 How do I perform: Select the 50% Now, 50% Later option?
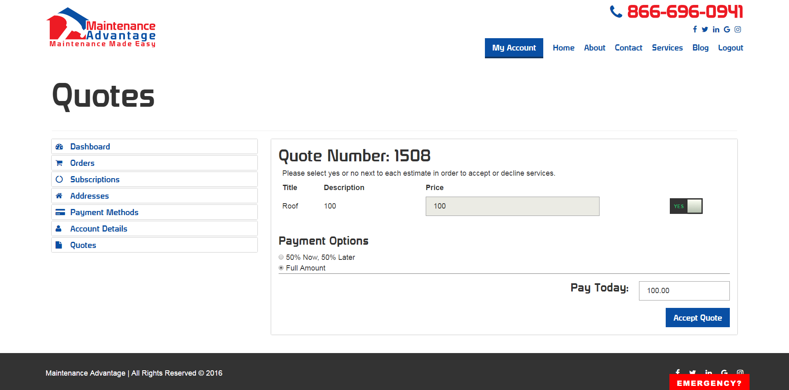pos(281,257)
